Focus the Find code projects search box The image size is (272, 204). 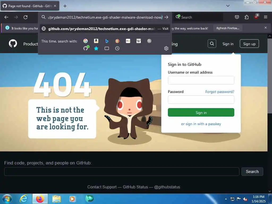pyautogui.click(x=122, y=172)
